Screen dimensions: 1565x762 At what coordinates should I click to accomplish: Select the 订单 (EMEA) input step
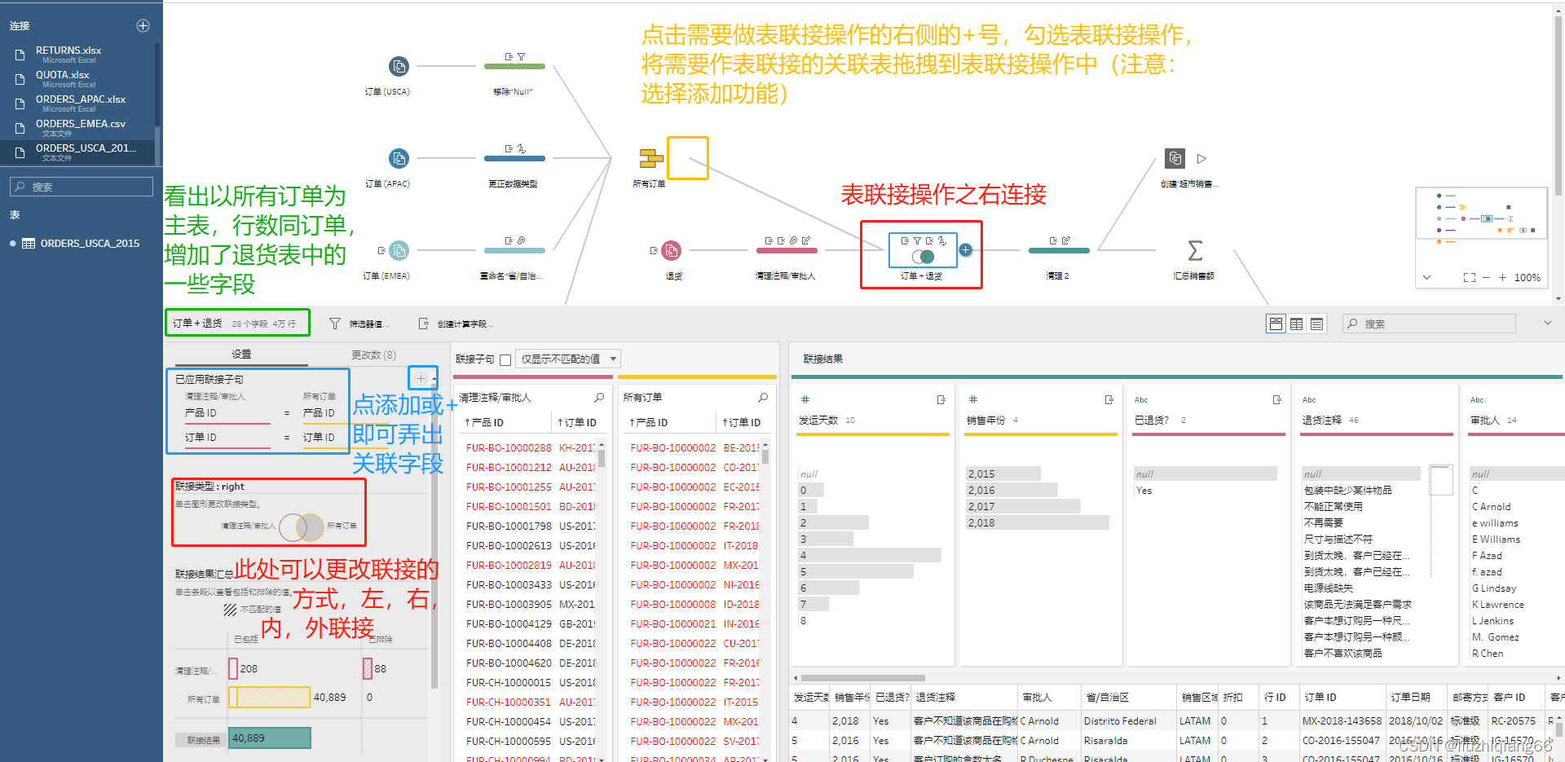coord(399,250)
